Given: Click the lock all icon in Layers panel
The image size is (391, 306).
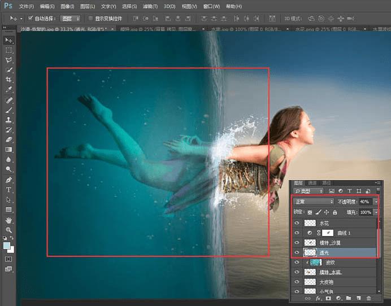Looking at the screenshot, I should click(335, 212).
